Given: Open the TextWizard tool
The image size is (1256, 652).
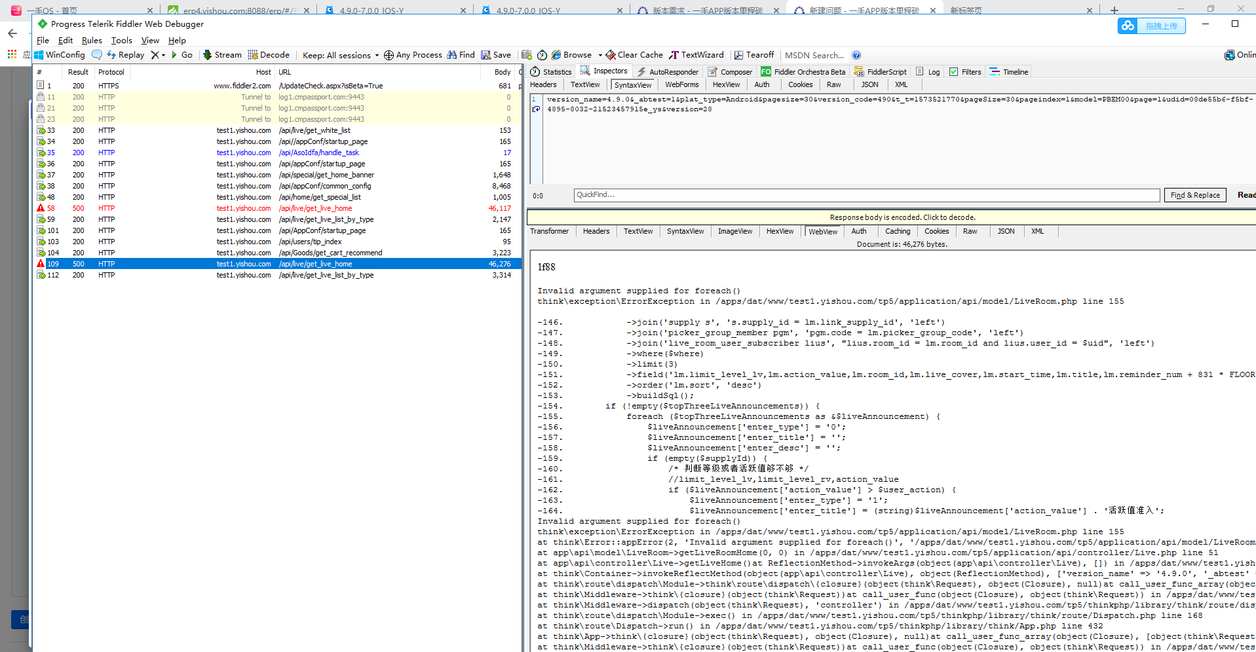Looking at the screenshot, I should (696, 55).
